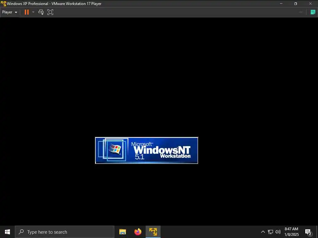This screenshot has width=318, height=238.
Task: Show hidden system tray icons
Action: [263, 232]
